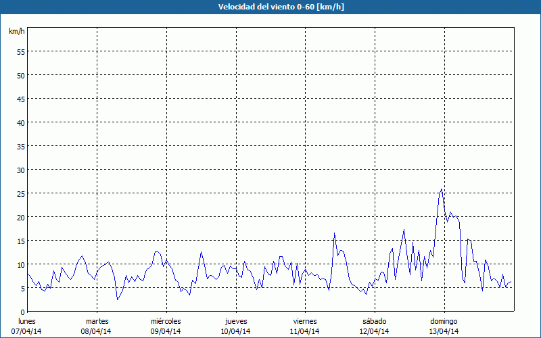Click the date 13/04/14 on the x-axis
The width and height of the screenshot is (541, 338).
point(444,331)
